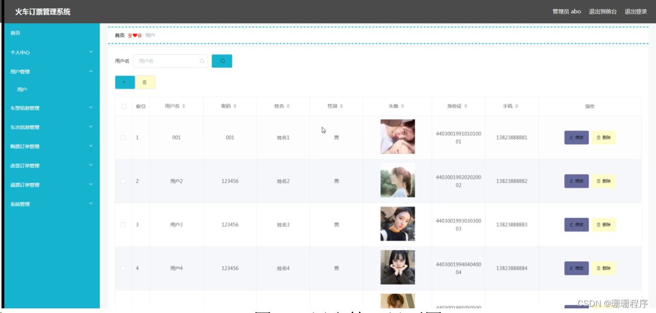Viewport: 656px width, 313px height.
Task: Toggle the select-all checkbox in table header
Action: tap(123, 107)
